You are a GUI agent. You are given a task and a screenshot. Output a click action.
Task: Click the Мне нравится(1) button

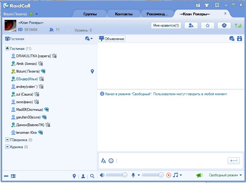[x=166, y=26]
